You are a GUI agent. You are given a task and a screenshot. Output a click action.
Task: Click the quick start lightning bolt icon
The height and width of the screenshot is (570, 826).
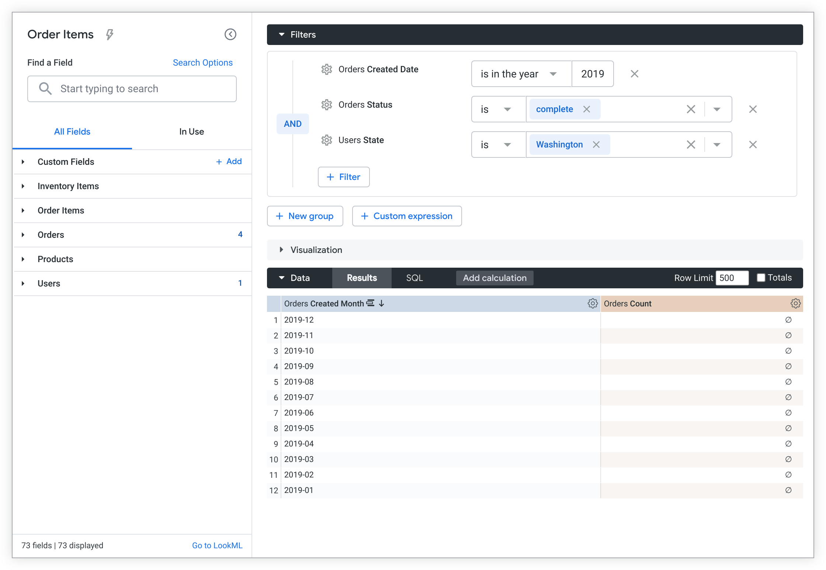tap(110, 35)
